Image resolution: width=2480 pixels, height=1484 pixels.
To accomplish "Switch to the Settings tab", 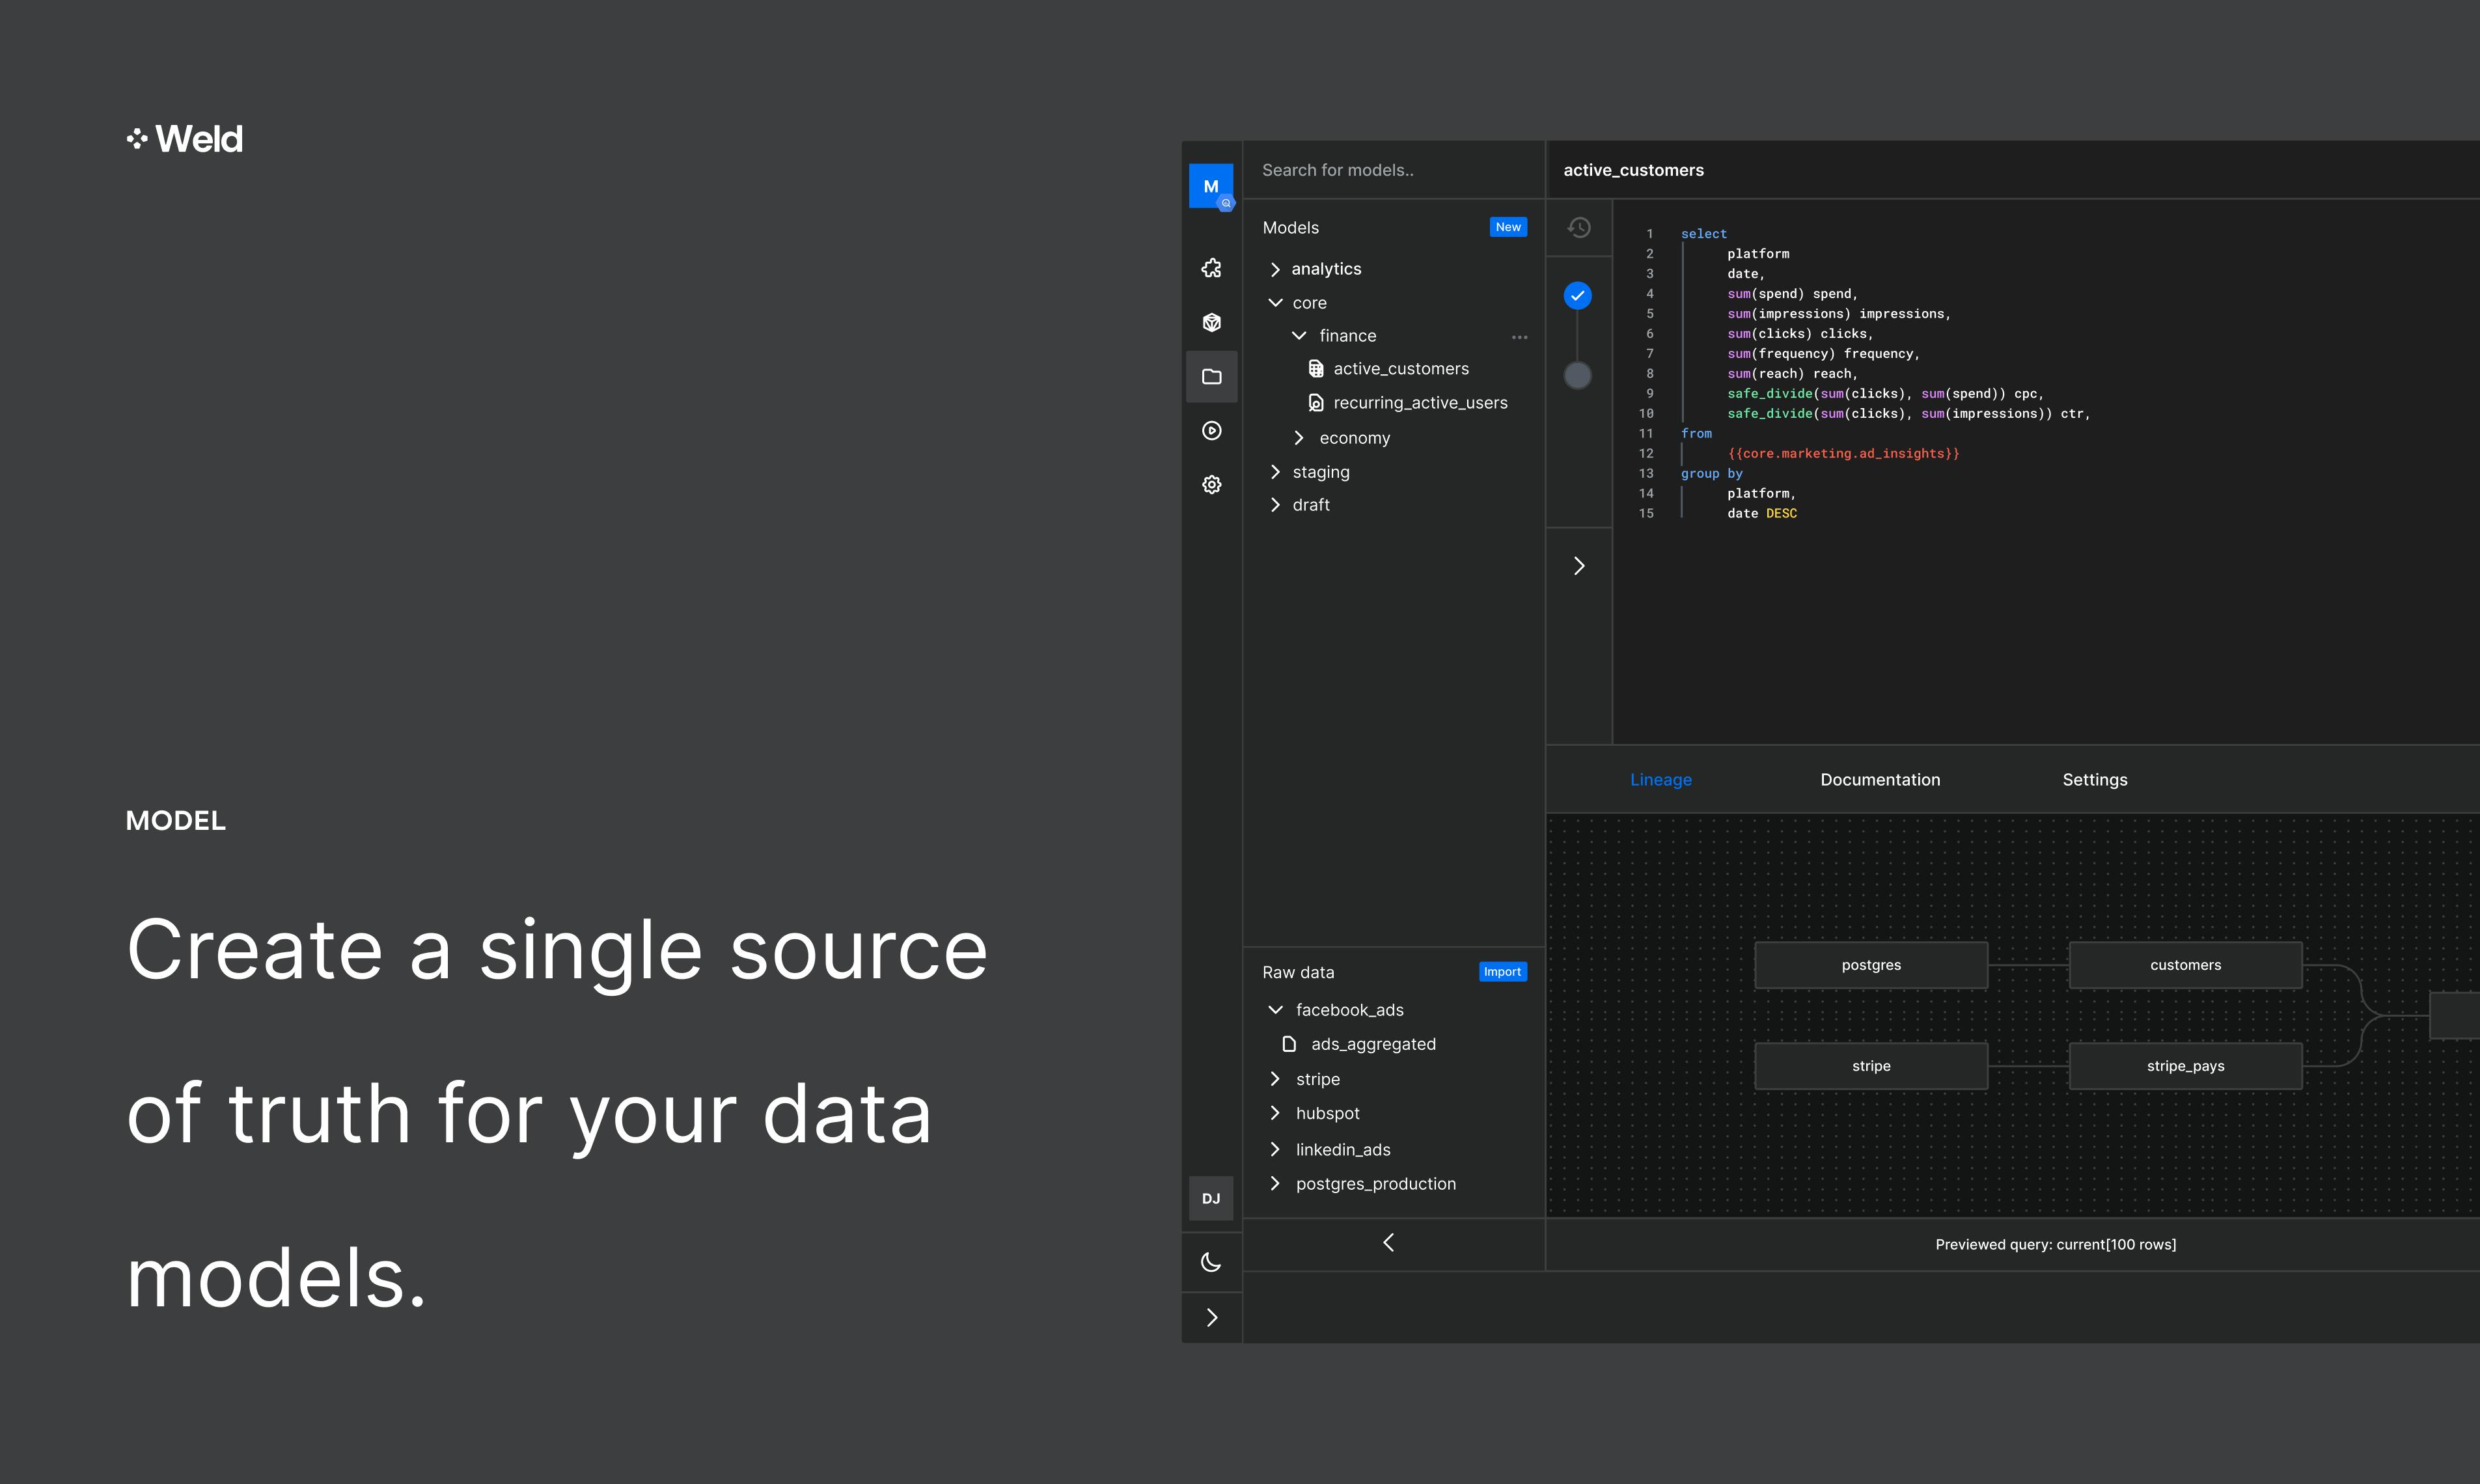I will click(2094, 779).
